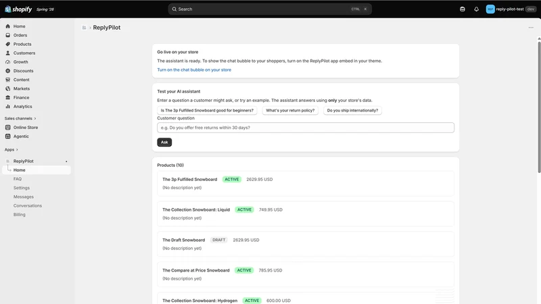This screenshot has width=541, height=304.
Task: Click the DRAFT status badge
Action: [x=218, y=240]
